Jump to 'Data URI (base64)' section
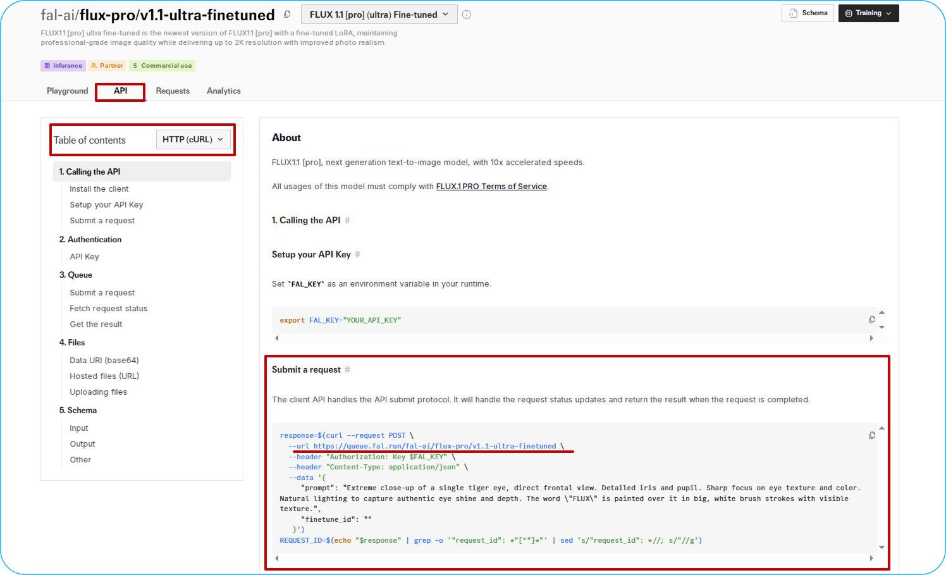 (104, 361)
